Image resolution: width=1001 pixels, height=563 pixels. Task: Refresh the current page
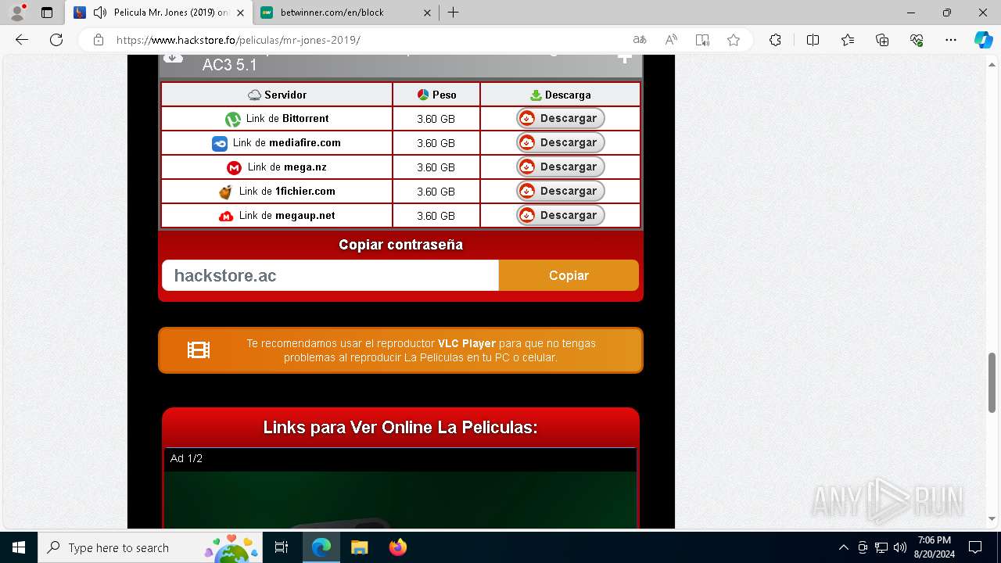pyautogui.click(x=56, y=40)
